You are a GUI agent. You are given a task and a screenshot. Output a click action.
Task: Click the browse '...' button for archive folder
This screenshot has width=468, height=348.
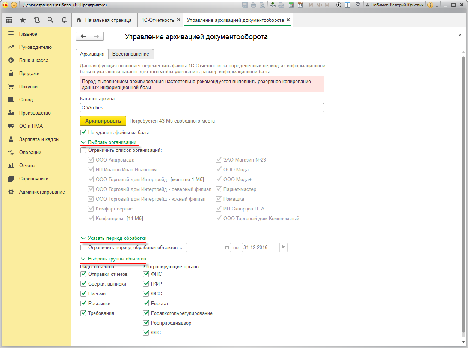320,108
